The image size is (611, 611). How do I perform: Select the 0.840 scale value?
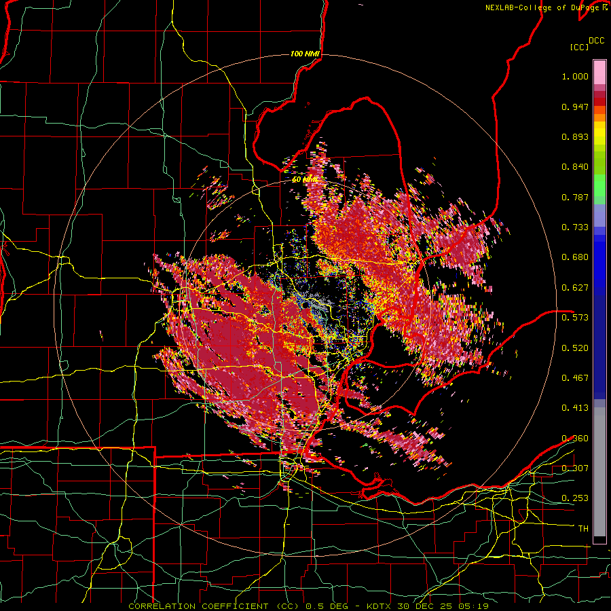[x=575, y=167]
